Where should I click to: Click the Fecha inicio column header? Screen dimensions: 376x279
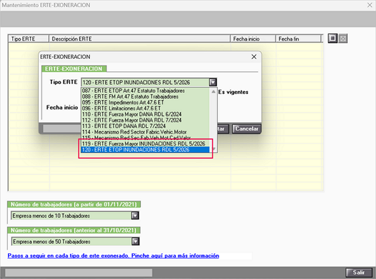coord(253,39)
